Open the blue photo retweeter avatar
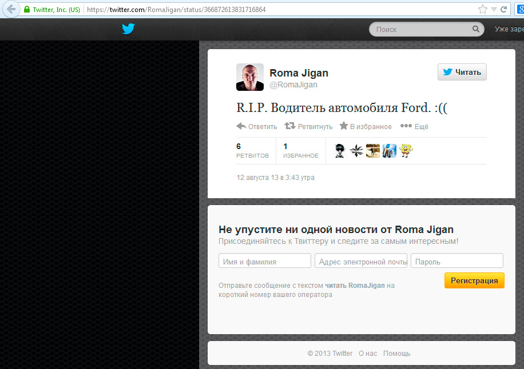 [390, 151]
